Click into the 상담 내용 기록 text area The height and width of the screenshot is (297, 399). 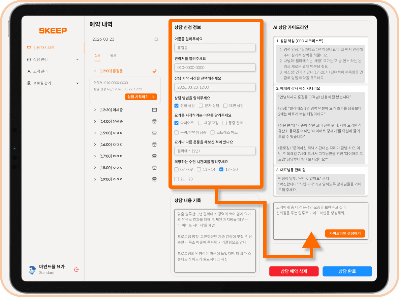click(x=215, y=240)
